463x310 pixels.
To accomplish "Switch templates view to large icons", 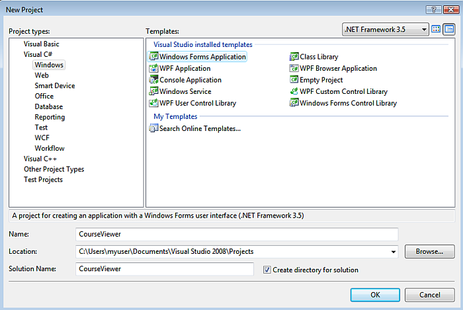I will coord(436,29).
